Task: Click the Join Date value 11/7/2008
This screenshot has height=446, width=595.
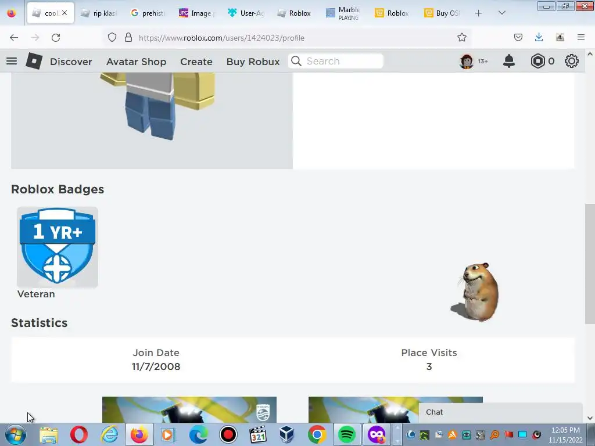Action: tap(156, 367)
